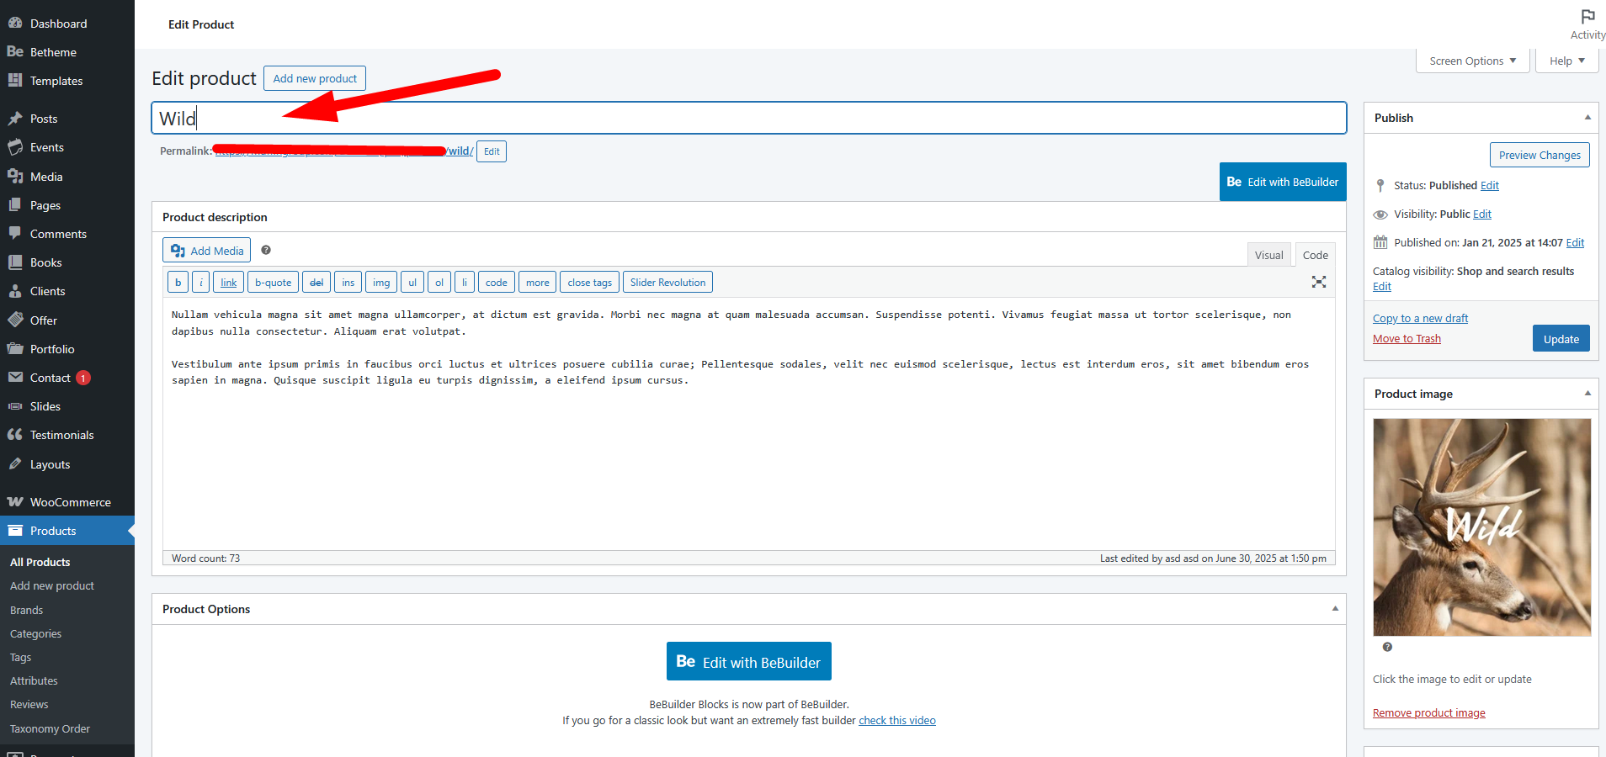
Task: Click Move to Trash link
Action: click(x=1407, y=338)
